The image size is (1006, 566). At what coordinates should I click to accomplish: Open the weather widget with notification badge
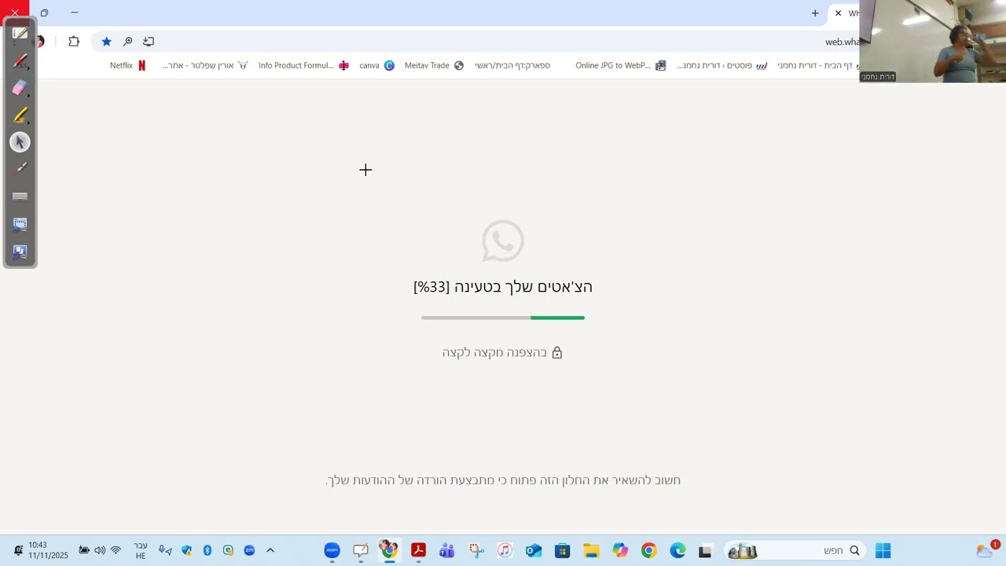click(987, 549)
